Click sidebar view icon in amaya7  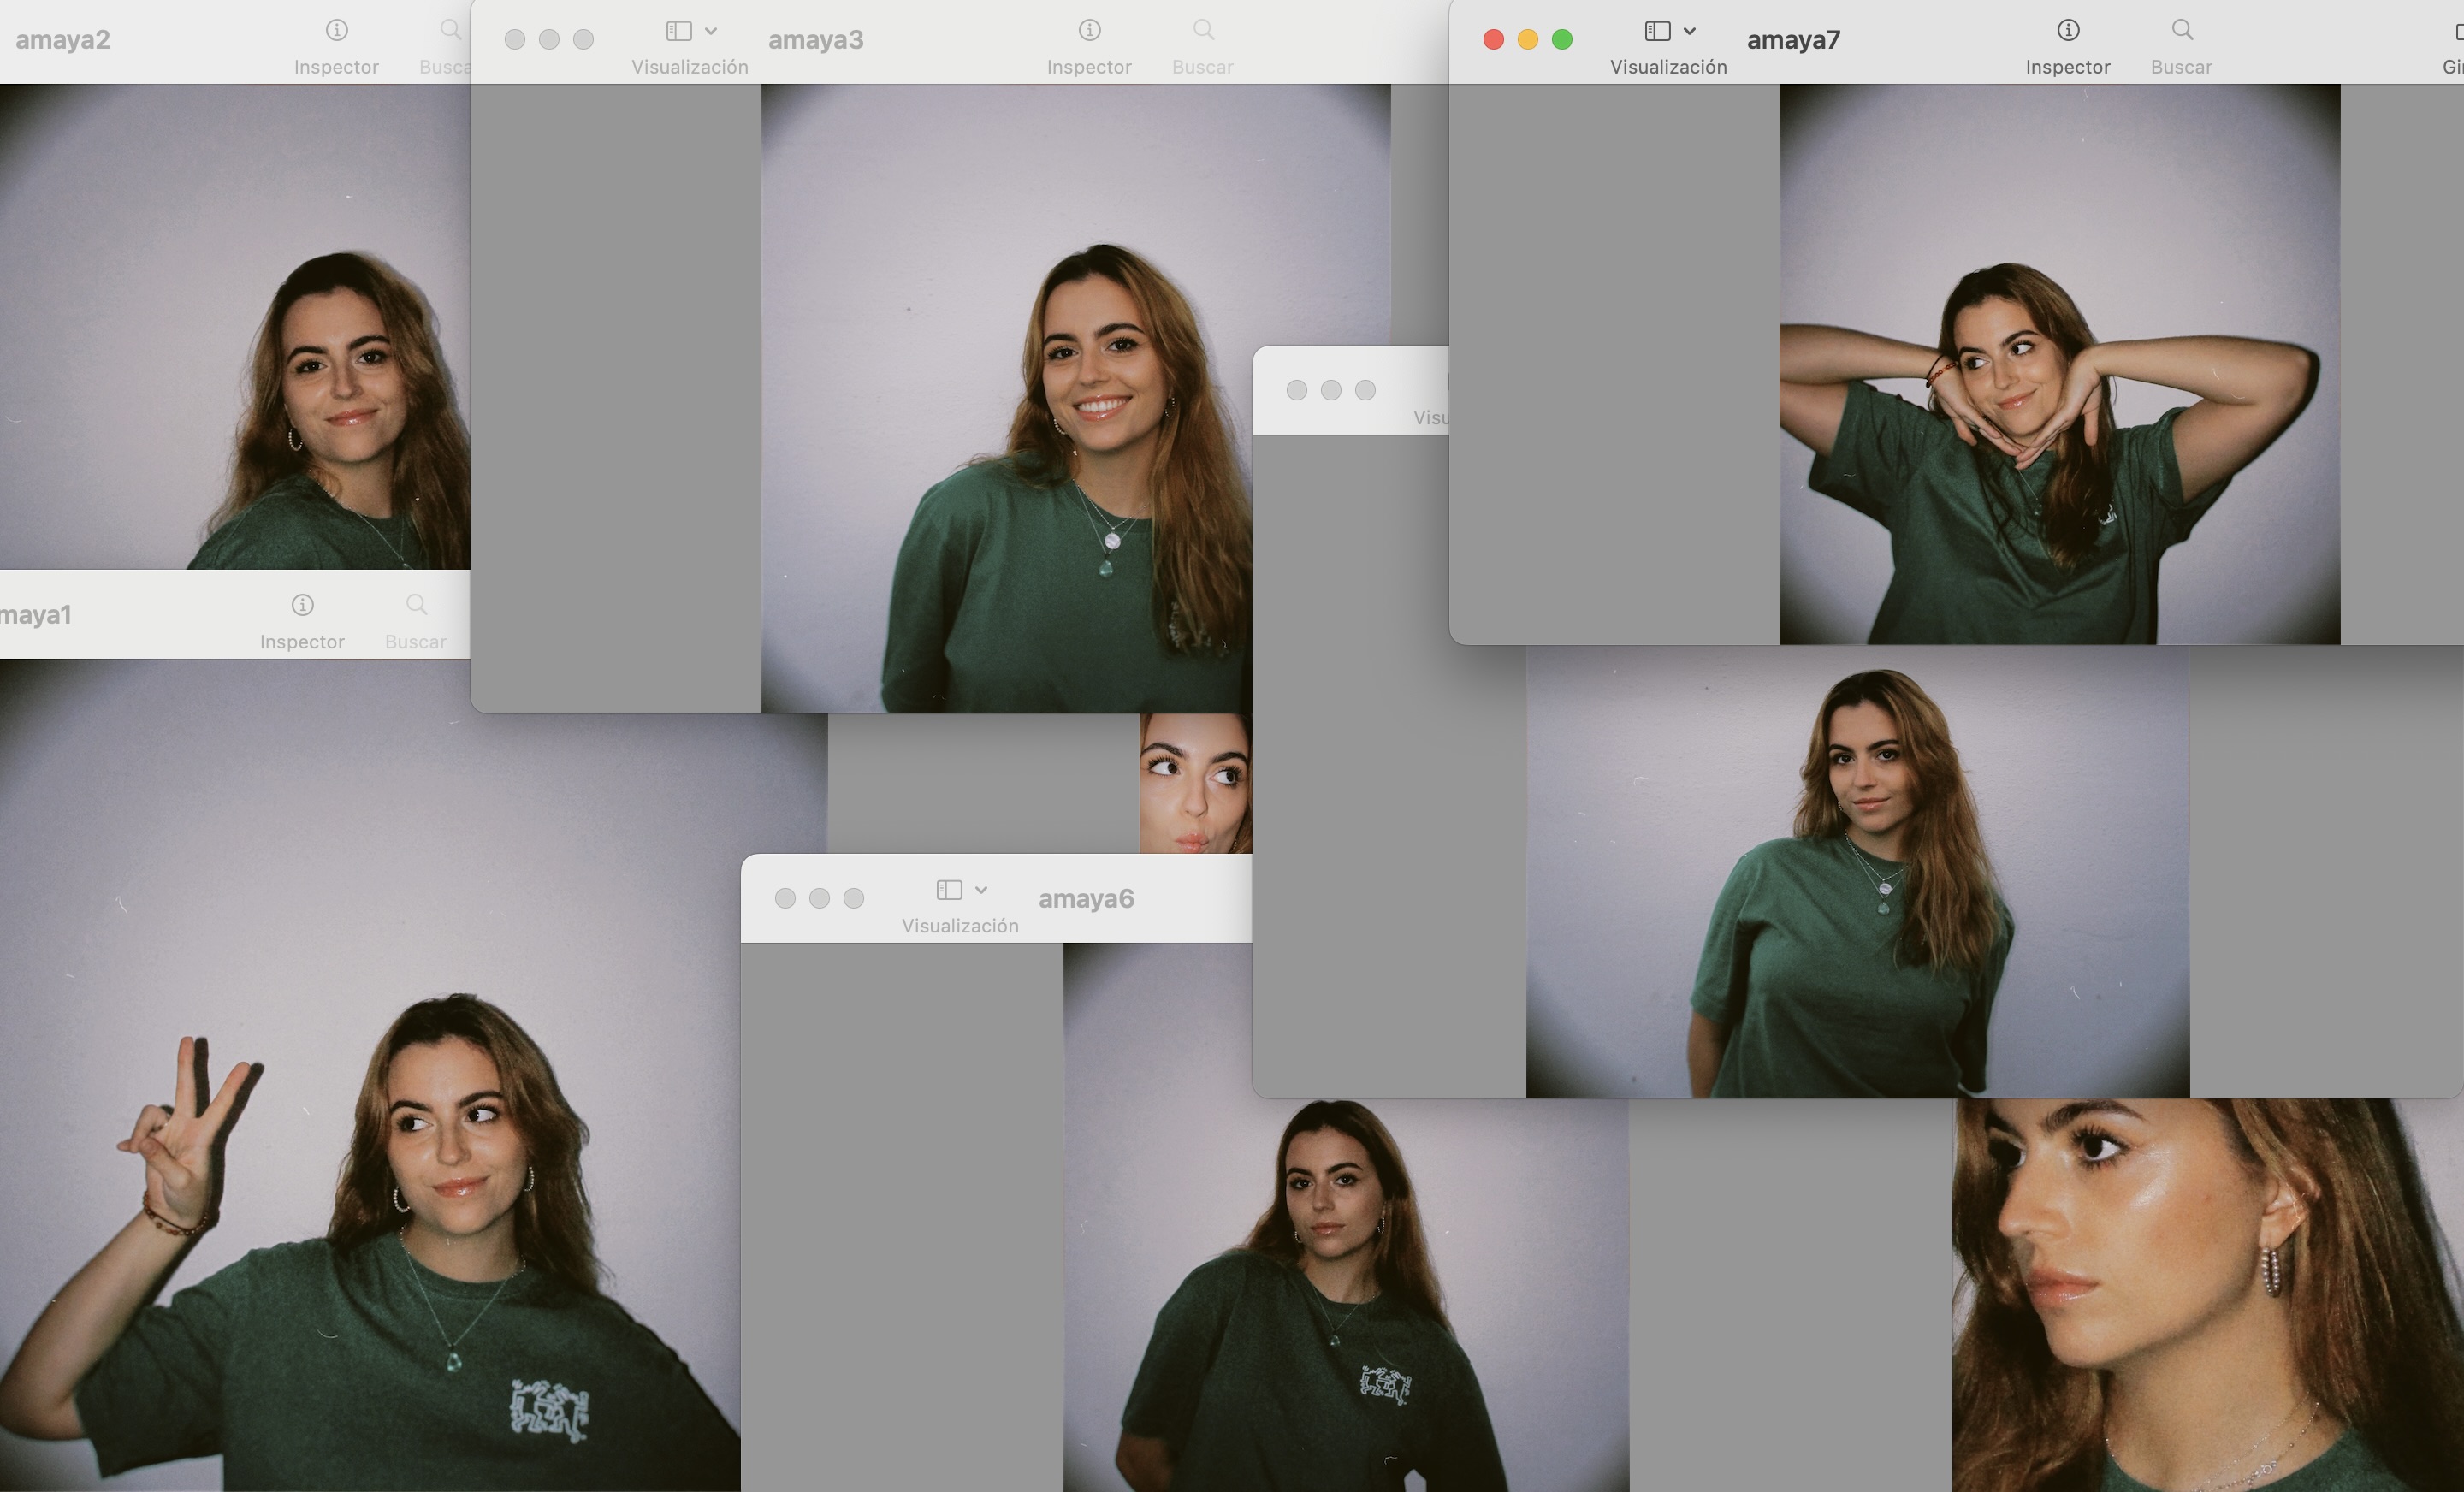[x=1657, y=31]
